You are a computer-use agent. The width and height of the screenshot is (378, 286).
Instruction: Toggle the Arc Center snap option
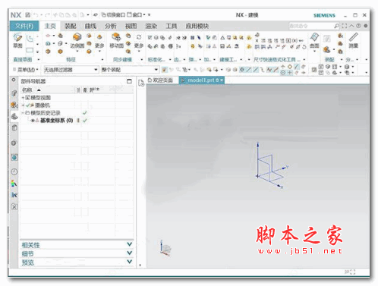(x=283, y=73)
